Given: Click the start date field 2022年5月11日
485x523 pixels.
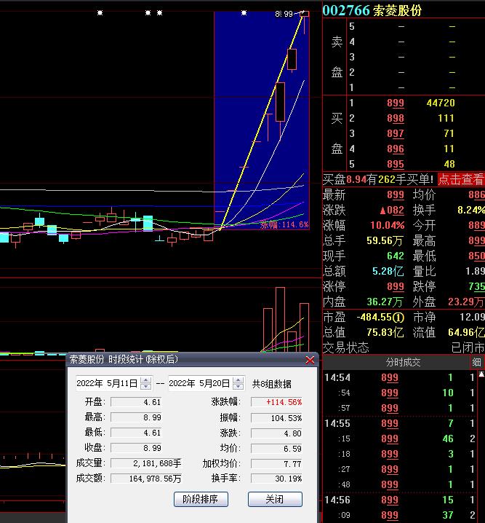Looking at the screenshot, I should point(107,383).
